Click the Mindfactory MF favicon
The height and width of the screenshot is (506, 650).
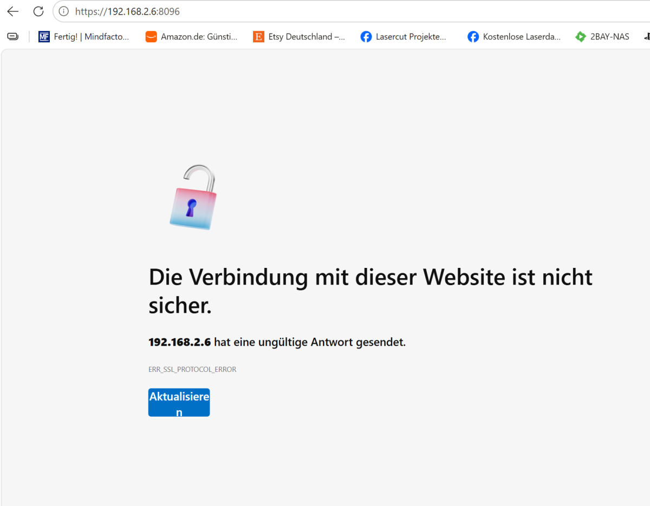pos(44,37)
